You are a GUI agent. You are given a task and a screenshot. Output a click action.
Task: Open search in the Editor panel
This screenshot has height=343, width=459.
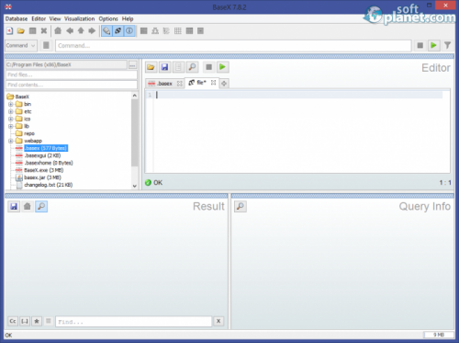(193, 67)
